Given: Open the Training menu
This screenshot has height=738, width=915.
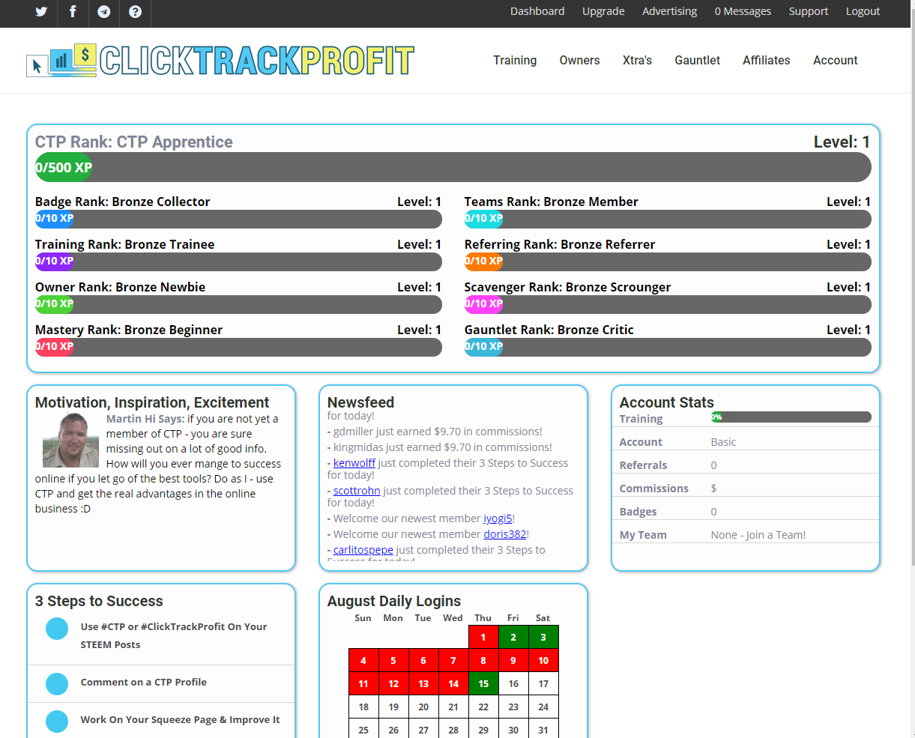Looking at the screenshot, I should click(515, 60).
